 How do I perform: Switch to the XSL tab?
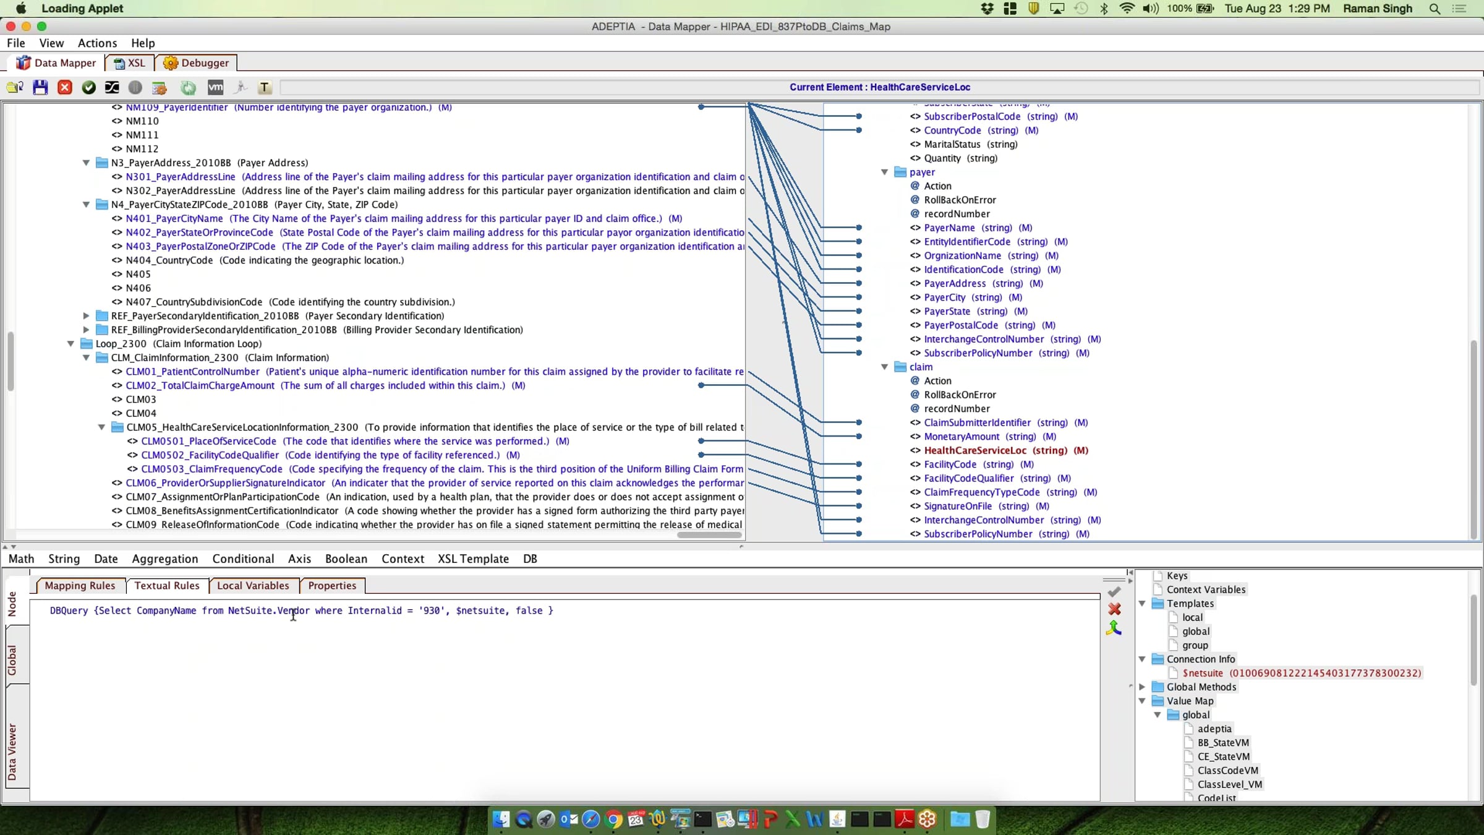130,63
